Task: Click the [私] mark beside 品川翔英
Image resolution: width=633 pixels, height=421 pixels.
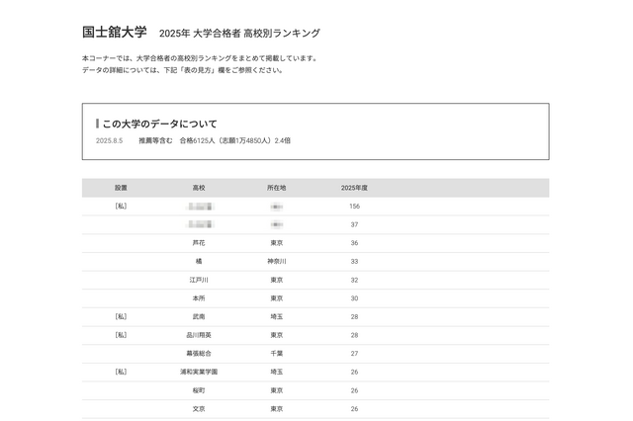Action: tap(121, 335)
